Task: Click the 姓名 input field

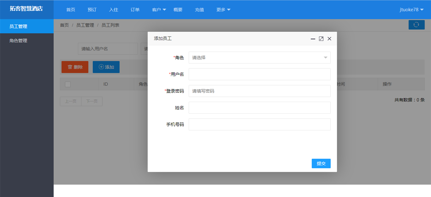Action: 260,108
